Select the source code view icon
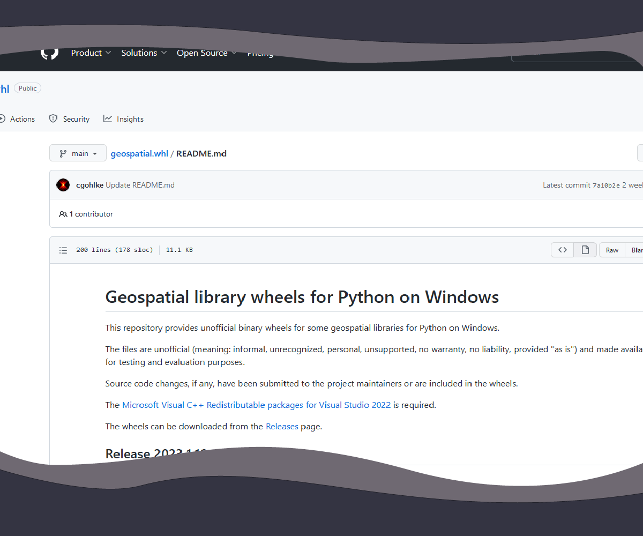 (x=562, y=249)
